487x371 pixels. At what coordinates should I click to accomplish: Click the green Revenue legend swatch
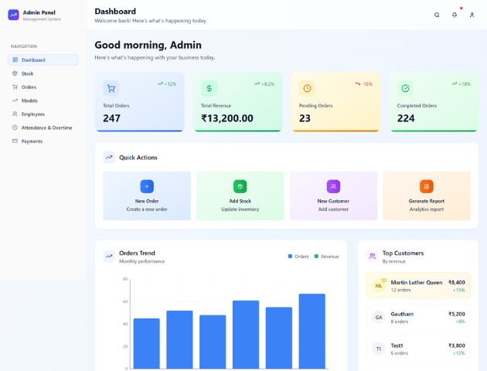click(x=316, y=257)
